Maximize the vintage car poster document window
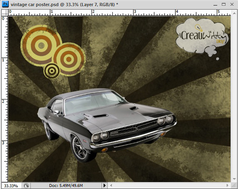Image resolution: width=238 pixels, height=189 pixels. pos(223,5)
